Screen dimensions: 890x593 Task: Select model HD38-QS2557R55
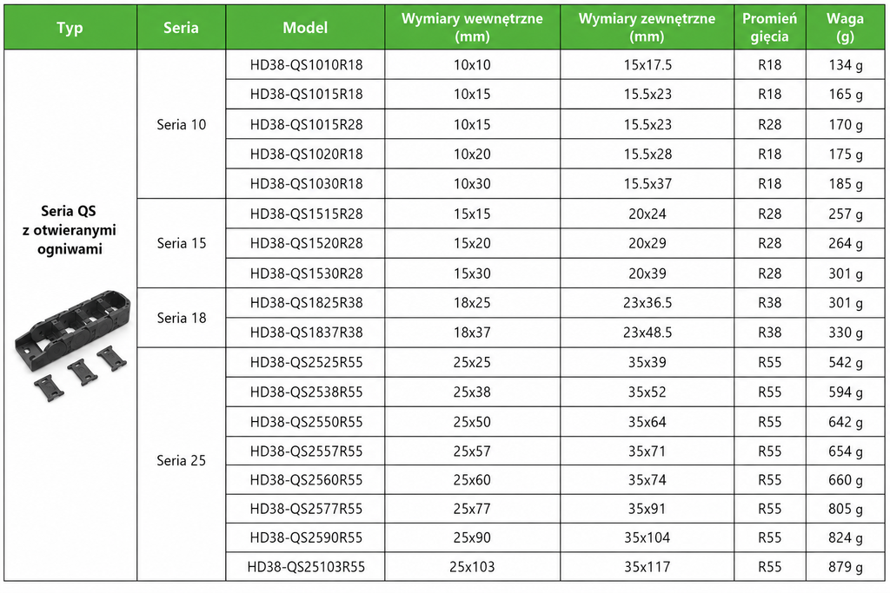(305, 451)
